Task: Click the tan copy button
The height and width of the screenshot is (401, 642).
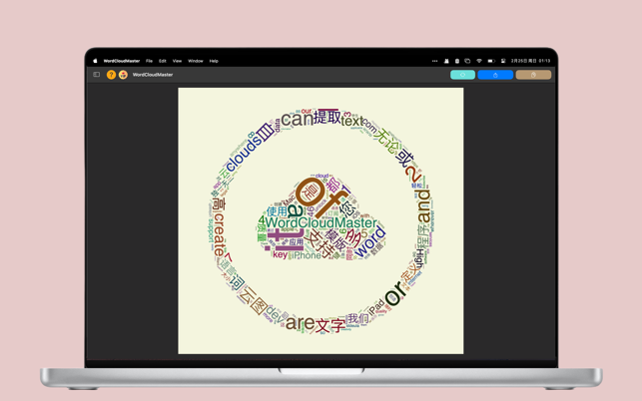Action: point(533,75)
